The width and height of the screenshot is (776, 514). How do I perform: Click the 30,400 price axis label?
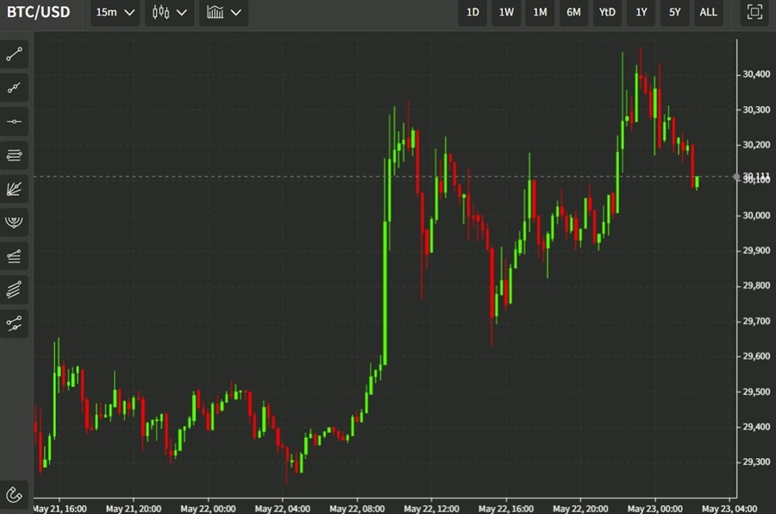(756, 74)
